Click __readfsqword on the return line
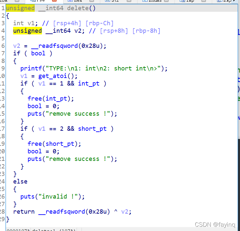Image resolution: width=240 pixels, height=231 pixels. pyautogui.click(x=62, y=212)
